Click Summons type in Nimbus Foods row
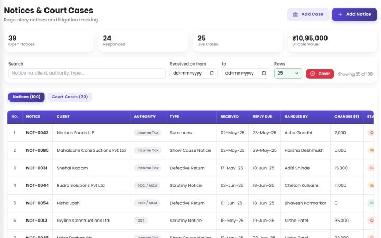 180,133
